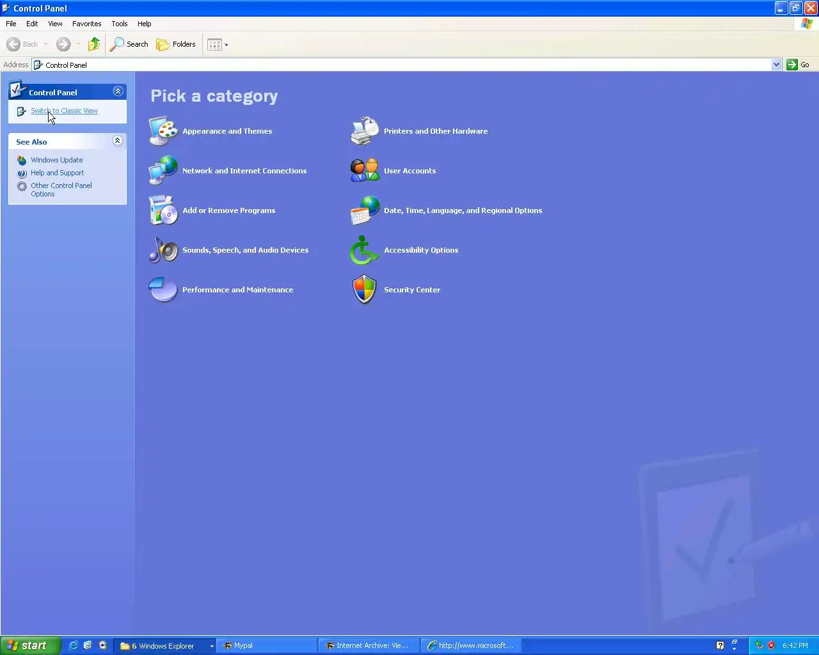Click the Go button
819x655 pixels.
pyautogui.click(x=799, y=65)
